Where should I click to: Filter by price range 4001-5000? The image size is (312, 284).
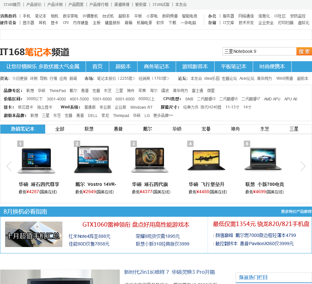[79, 99]
